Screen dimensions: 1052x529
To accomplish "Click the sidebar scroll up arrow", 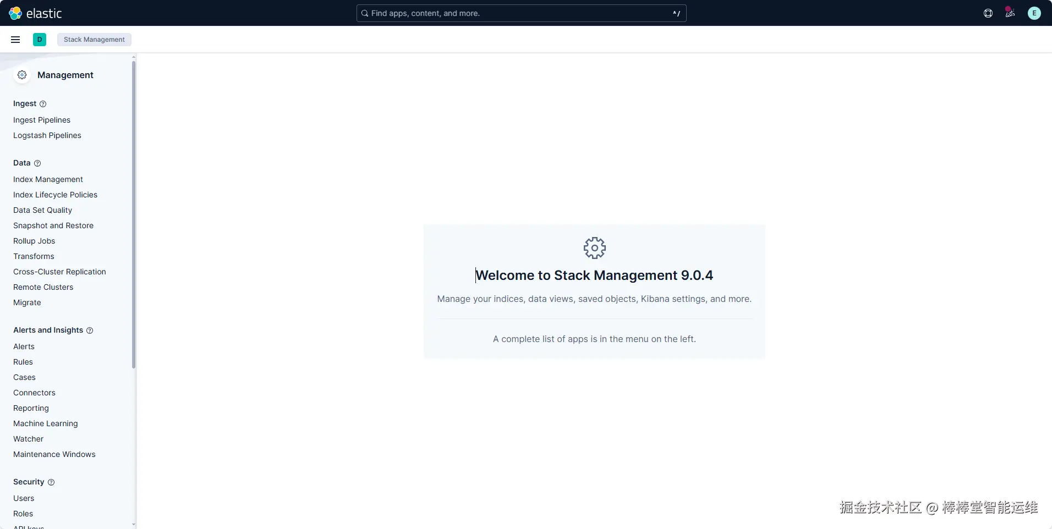I will [x=134, y=57].
